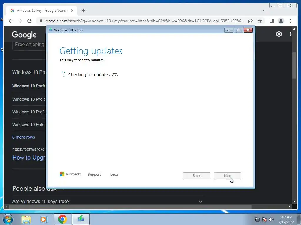Click the scroll up arrow in Chrome
The width and height of the screenshot is (301, 225).
click(294, 29)
